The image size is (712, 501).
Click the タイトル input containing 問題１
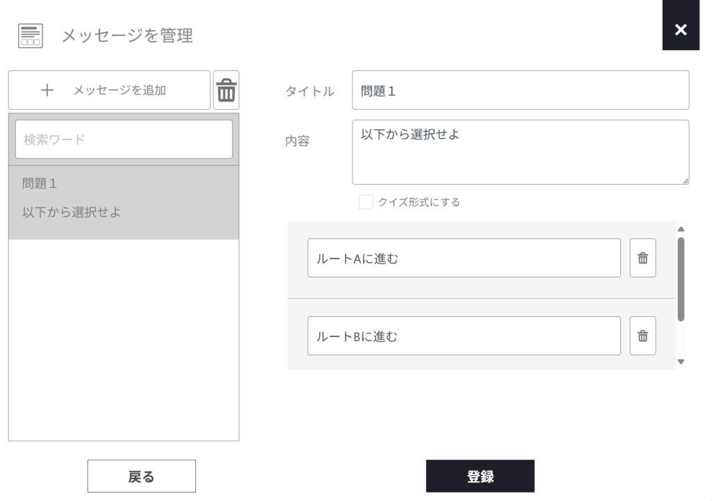(x=520, y=90)
